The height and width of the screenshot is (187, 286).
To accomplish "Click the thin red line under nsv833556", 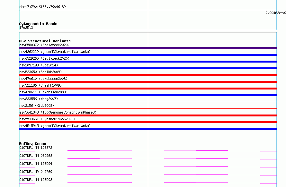I will 148,102.
